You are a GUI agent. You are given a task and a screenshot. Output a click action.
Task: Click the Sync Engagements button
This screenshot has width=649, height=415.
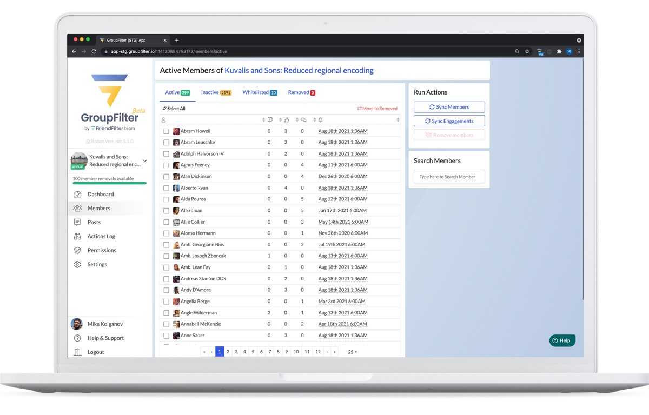click(449, 121)
